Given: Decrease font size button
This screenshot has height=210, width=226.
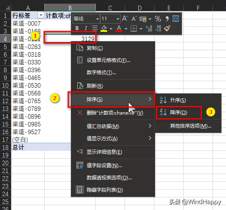Looking at the screenshot, I should [x=134, y=19].
